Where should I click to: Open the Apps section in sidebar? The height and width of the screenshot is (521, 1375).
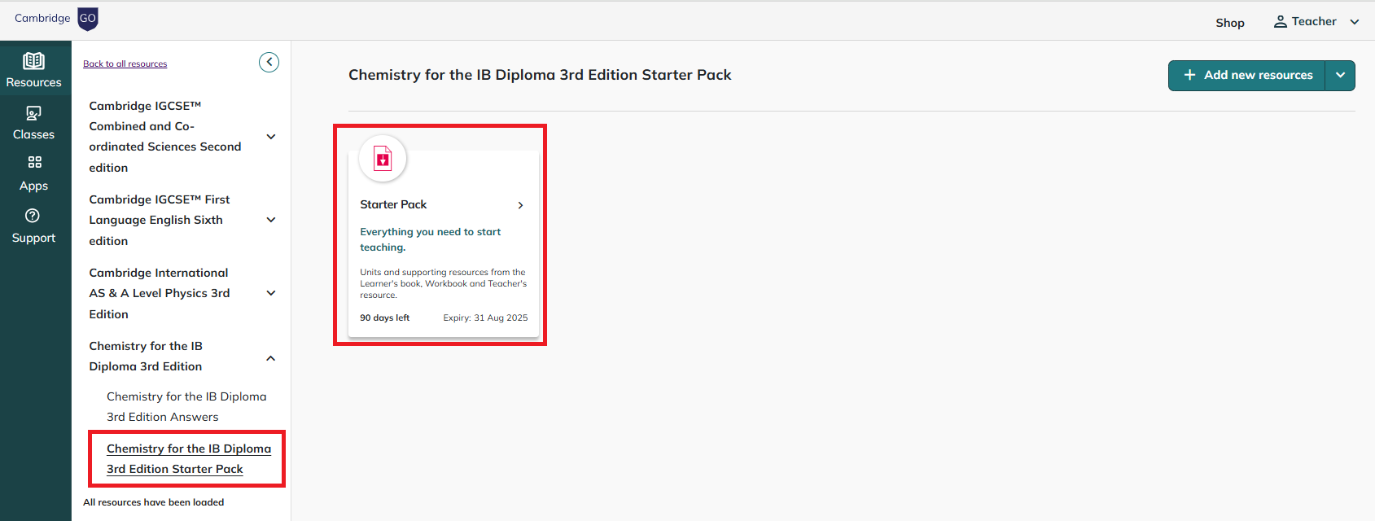click(x=34, y=174)
